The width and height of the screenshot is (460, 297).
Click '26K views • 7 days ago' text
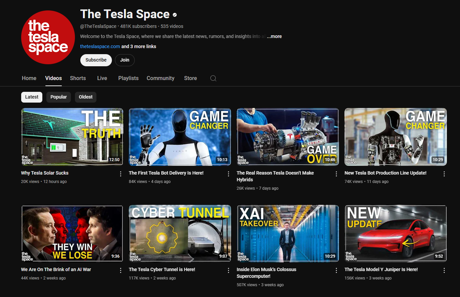258,188
